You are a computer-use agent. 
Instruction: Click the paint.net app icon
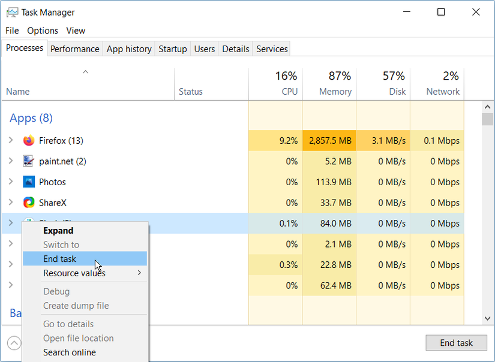point(29,161)
